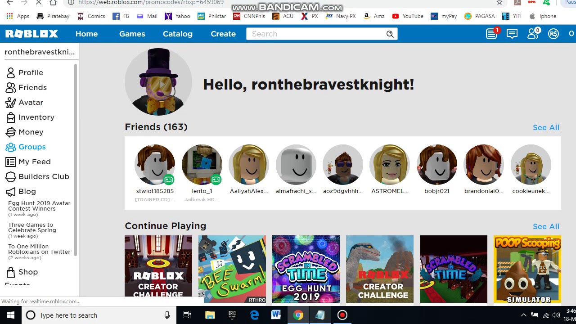Viewport: 576px width, 324px height.
Task: Click the search magnifier icon
Action: point(390,34)
